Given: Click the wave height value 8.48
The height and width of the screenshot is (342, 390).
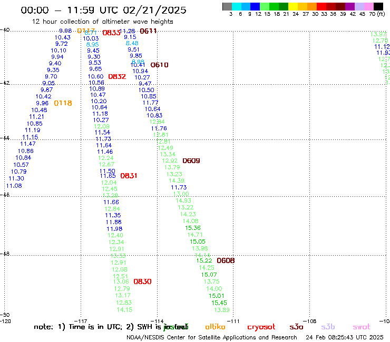Looking at the screenshot, I should click(132, 43).
